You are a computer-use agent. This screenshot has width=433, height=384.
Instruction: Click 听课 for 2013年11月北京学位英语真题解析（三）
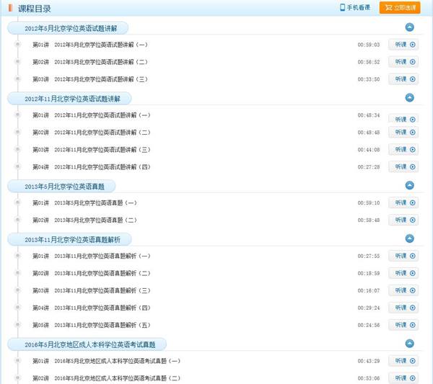pos(403,290)
